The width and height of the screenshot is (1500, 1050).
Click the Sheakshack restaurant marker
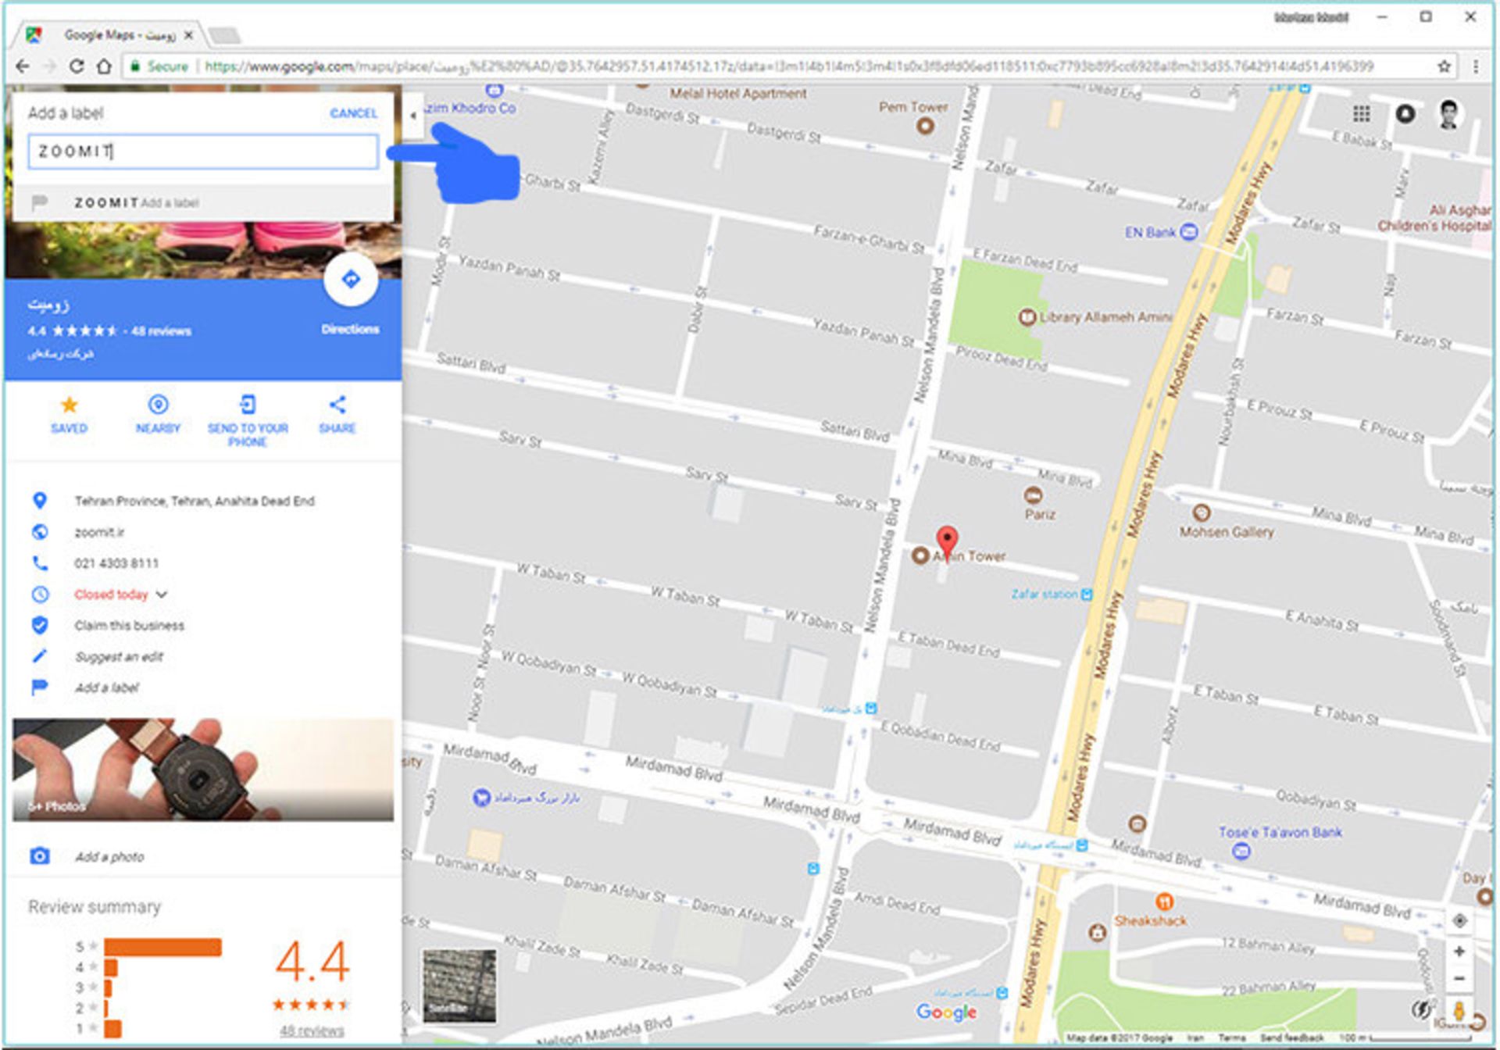tap(1164, 902)
